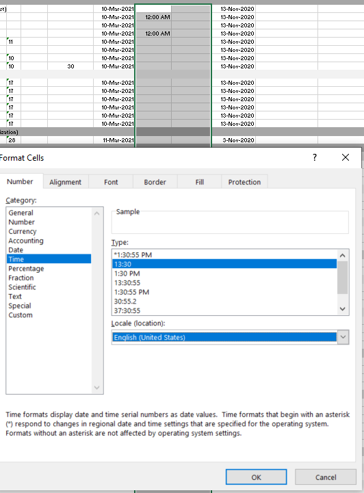This screenshot has width=364, height=493.
Task: Switch to the Alignment tab
Action: pos(65,182)
